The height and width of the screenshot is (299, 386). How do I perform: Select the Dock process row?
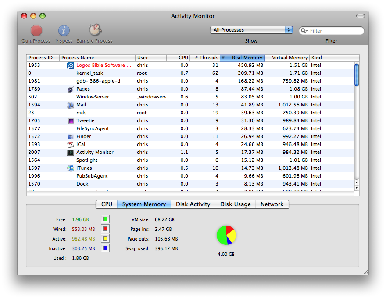pyautogui.click(x=190, y=184)
